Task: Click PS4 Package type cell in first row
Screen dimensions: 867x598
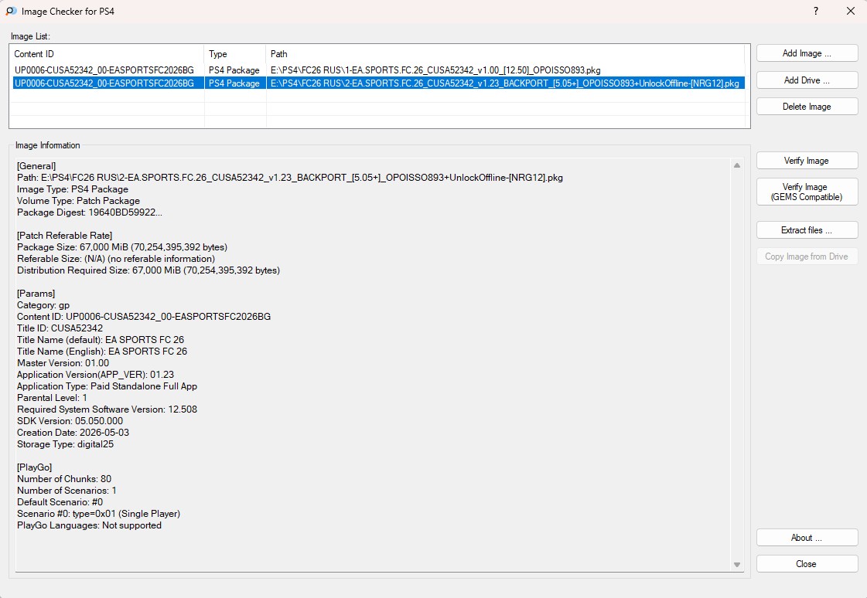Action: [234, 70]
